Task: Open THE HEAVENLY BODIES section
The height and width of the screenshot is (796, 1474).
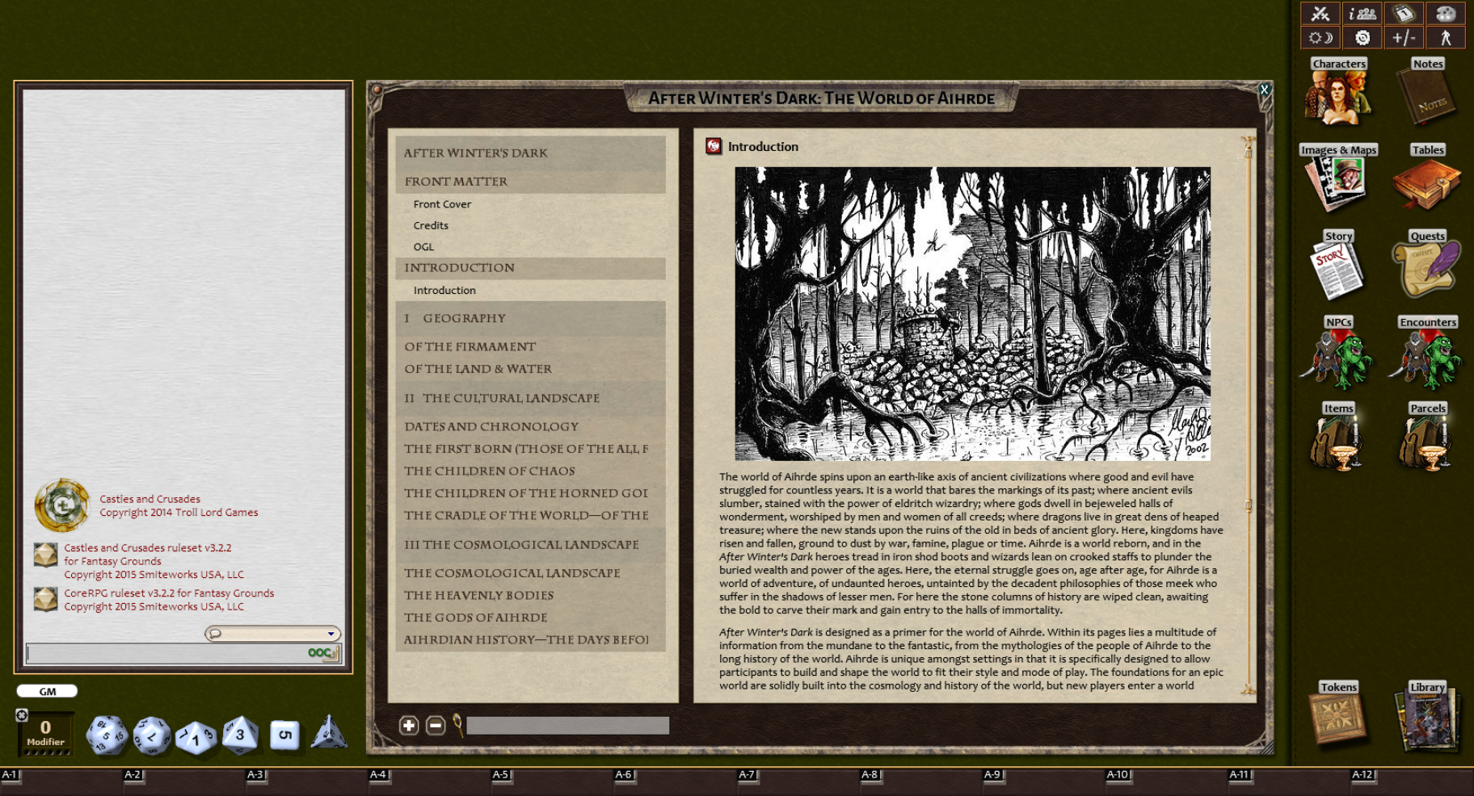Action: click(x=530, y=595)
